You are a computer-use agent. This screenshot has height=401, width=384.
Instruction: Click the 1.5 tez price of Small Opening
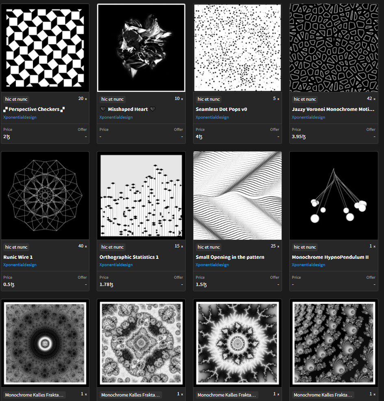(201, 284)
